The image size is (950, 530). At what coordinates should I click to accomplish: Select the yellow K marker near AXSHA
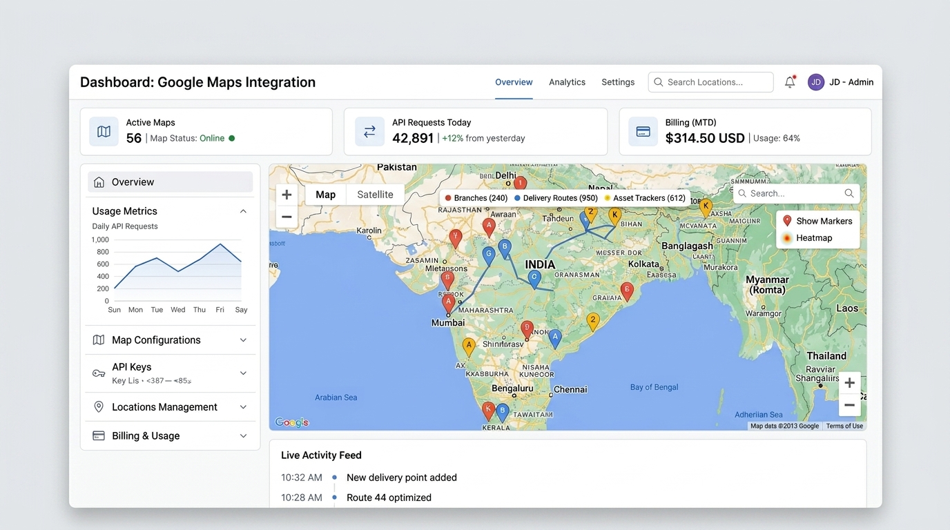pyautogui.click(x=706, y=208)
